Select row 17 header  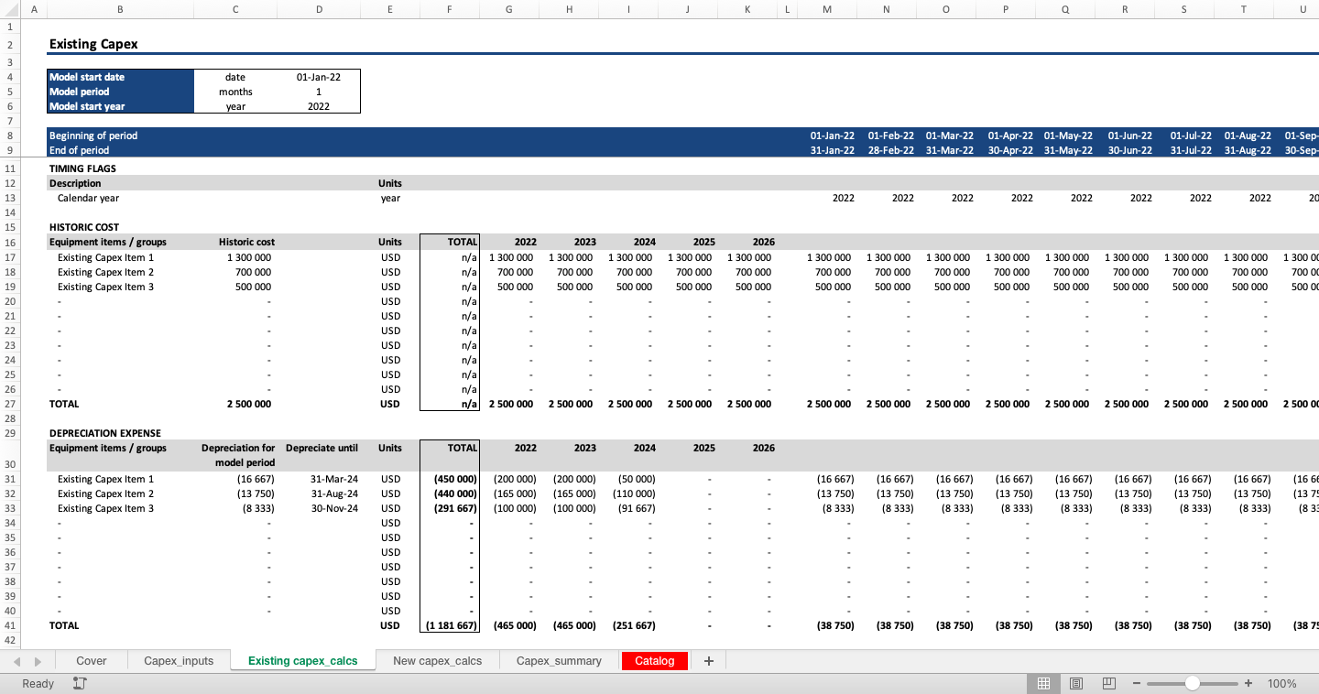(10, 257)
